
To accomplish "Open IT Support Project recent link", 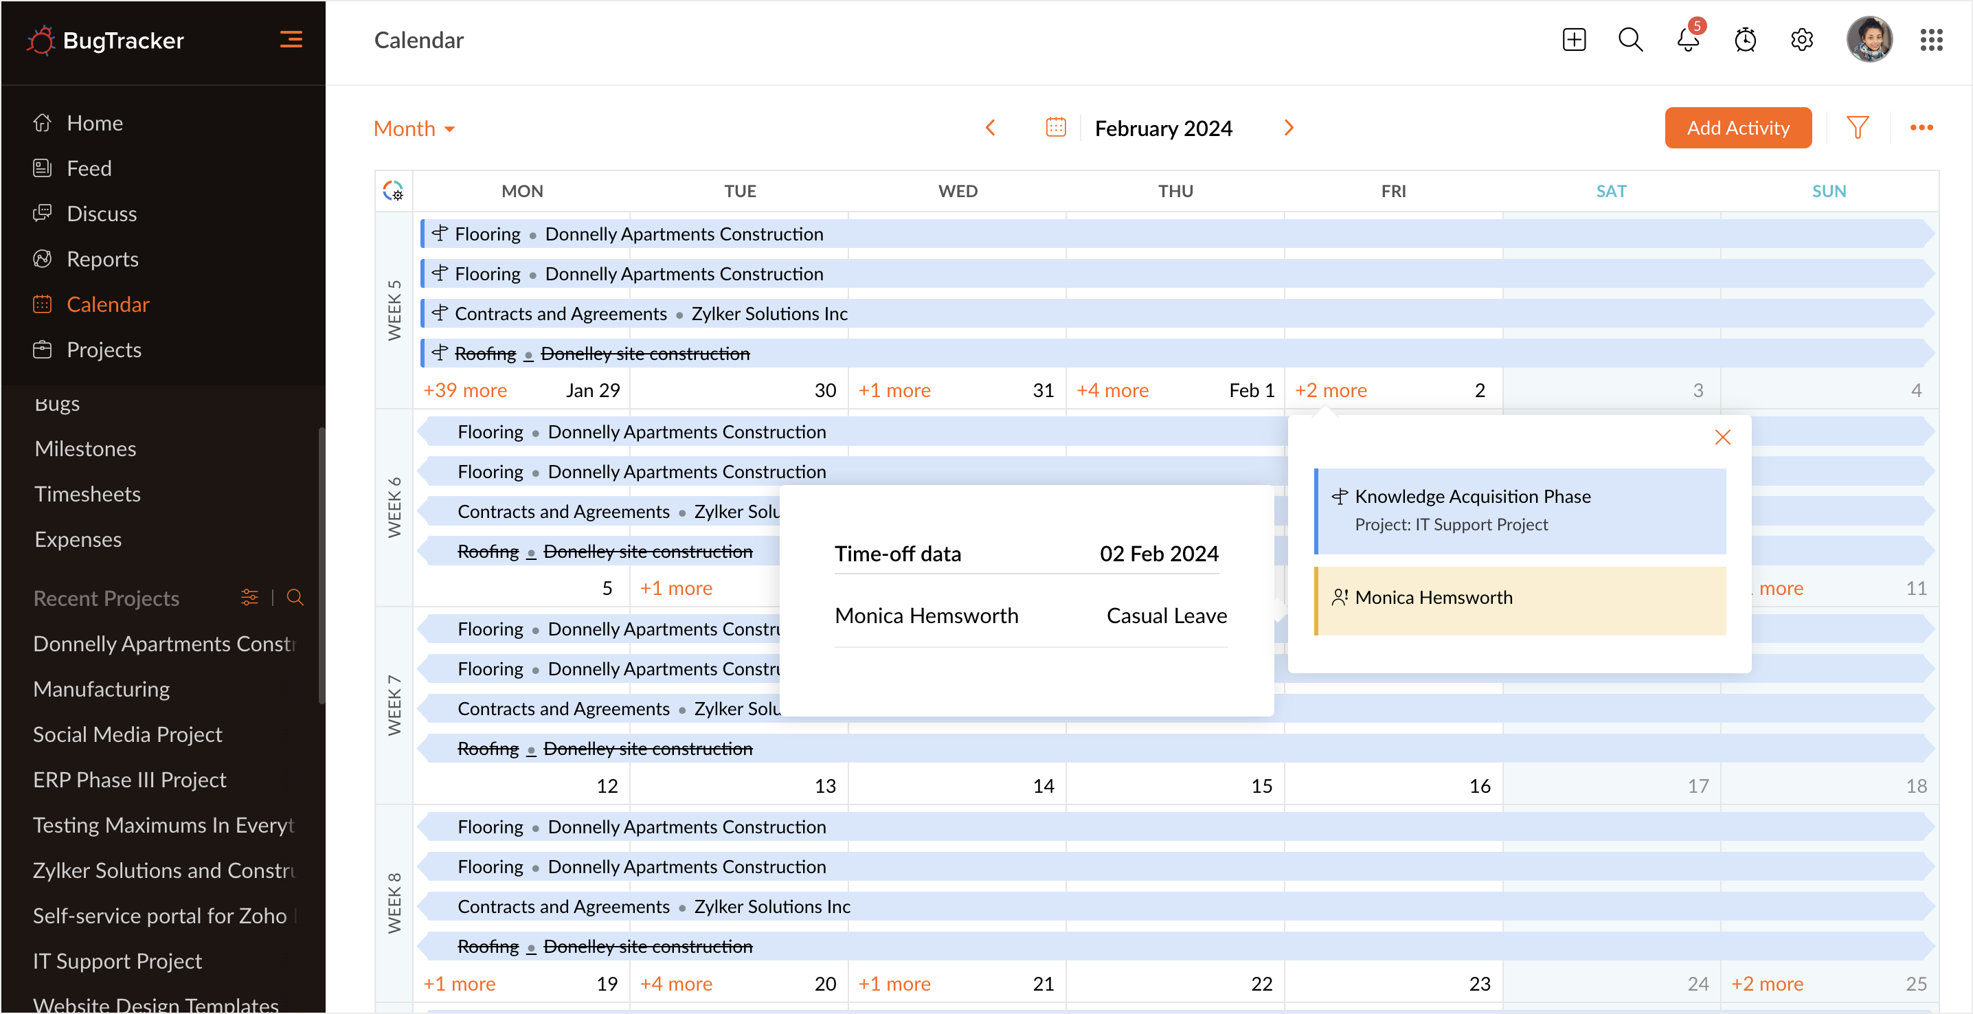I will 117,960.
